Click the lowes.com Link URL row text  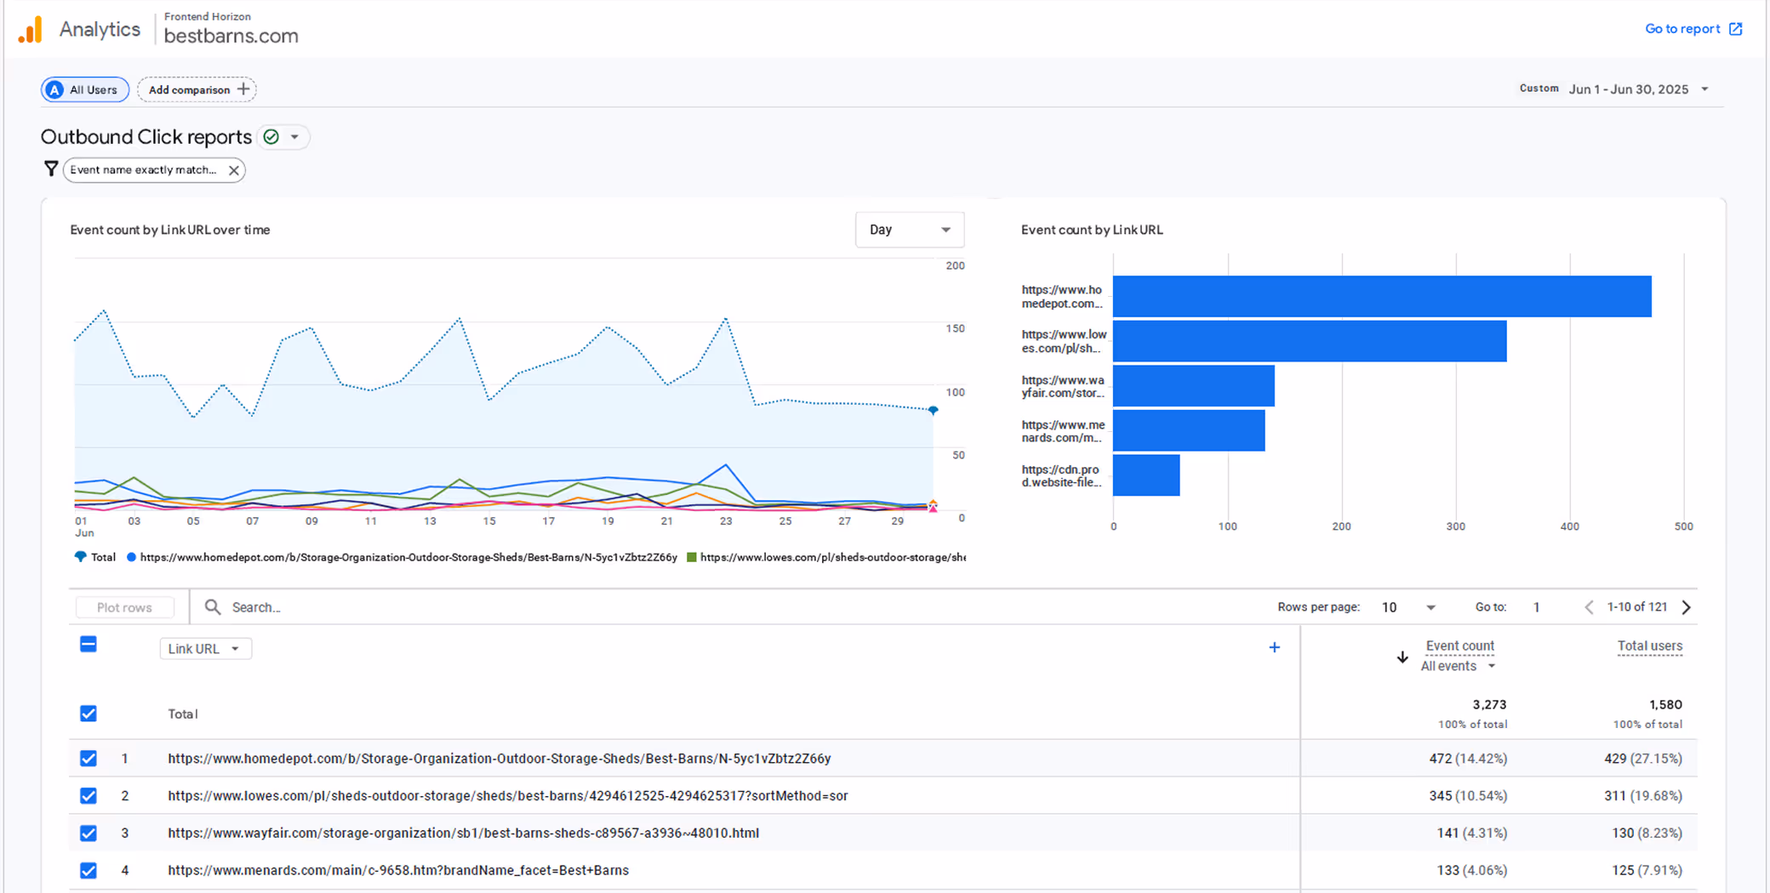(x=508, y=796)
